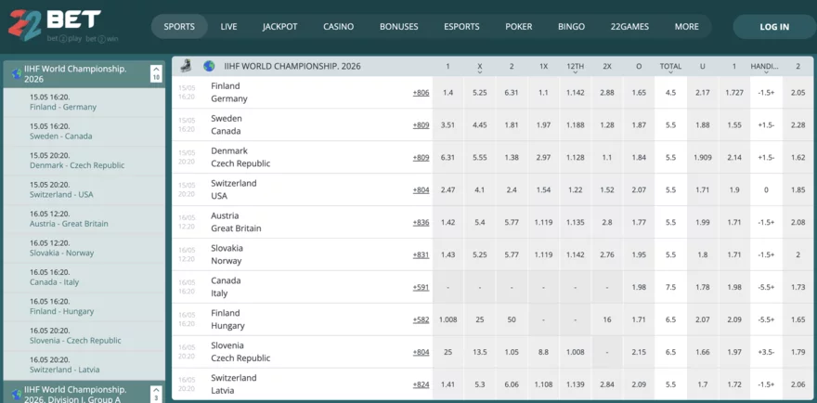The height and width of the screenshot is (403, 817).
Task: Click globe icon in sidebar IIHF World Championship 2026
Action: [x=16, y=73]
